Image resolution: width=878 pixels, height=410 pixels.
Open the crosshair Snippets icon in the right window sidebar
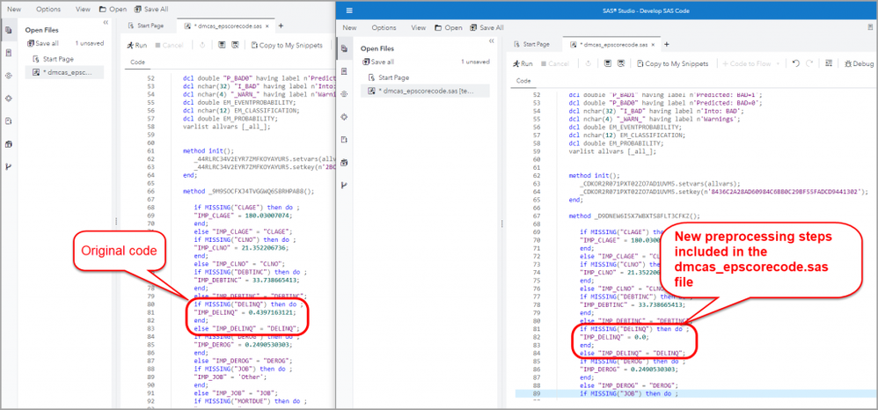pyautogui.click(x=344, y=116)
